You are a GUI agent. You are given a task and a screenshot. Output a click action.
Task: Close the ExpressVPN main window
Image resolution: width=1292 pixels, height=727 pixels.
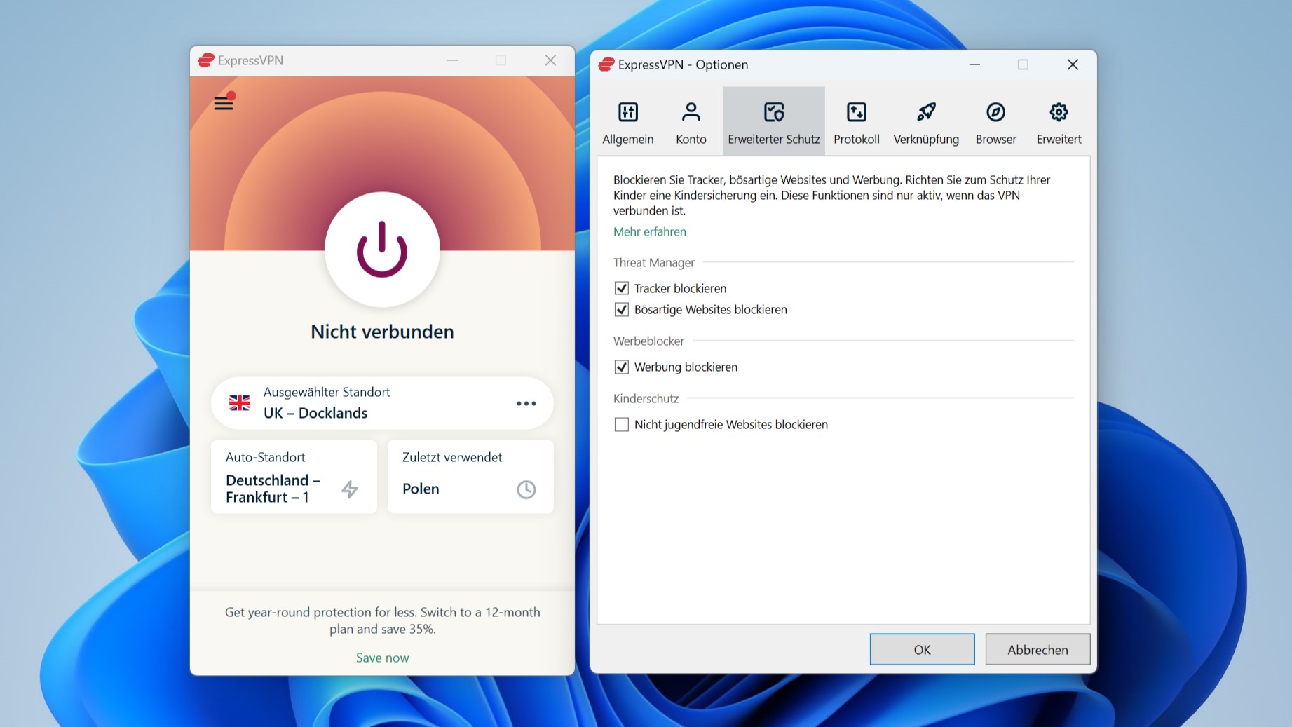(x=550, y=60)
